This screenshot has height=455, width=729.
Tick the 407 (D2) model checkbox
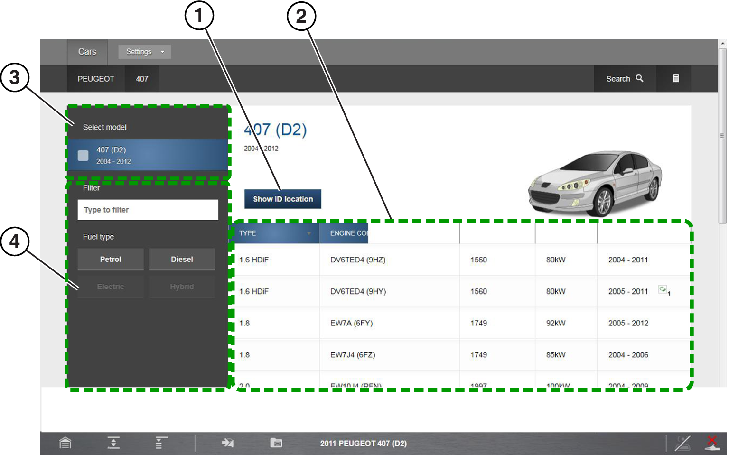click(x=83, y=156)
